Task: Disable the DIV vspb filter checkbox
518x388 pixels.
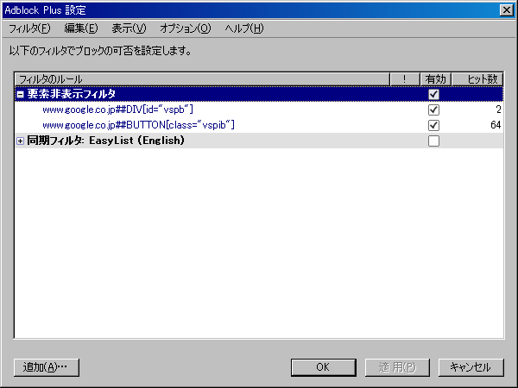Action: point(433,110)
